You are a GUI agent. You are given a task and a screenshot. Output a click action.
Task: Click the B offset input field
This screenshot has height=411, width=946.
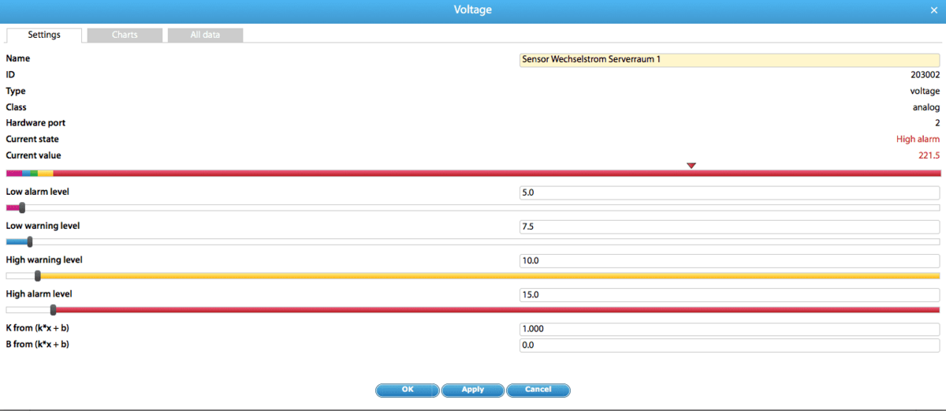pyautogui.click(x=728, y=346)
